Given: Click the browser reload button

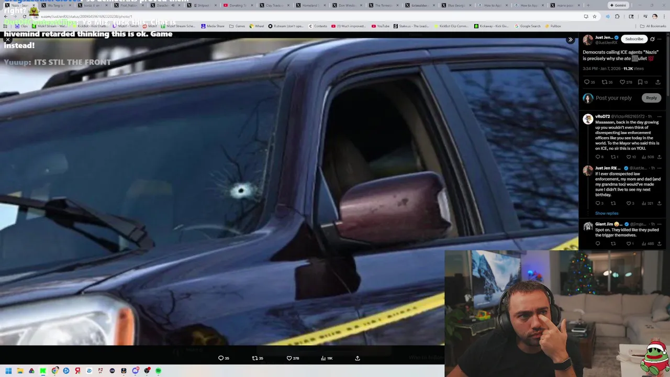Looking at the screenshot, I should [24, 16].
